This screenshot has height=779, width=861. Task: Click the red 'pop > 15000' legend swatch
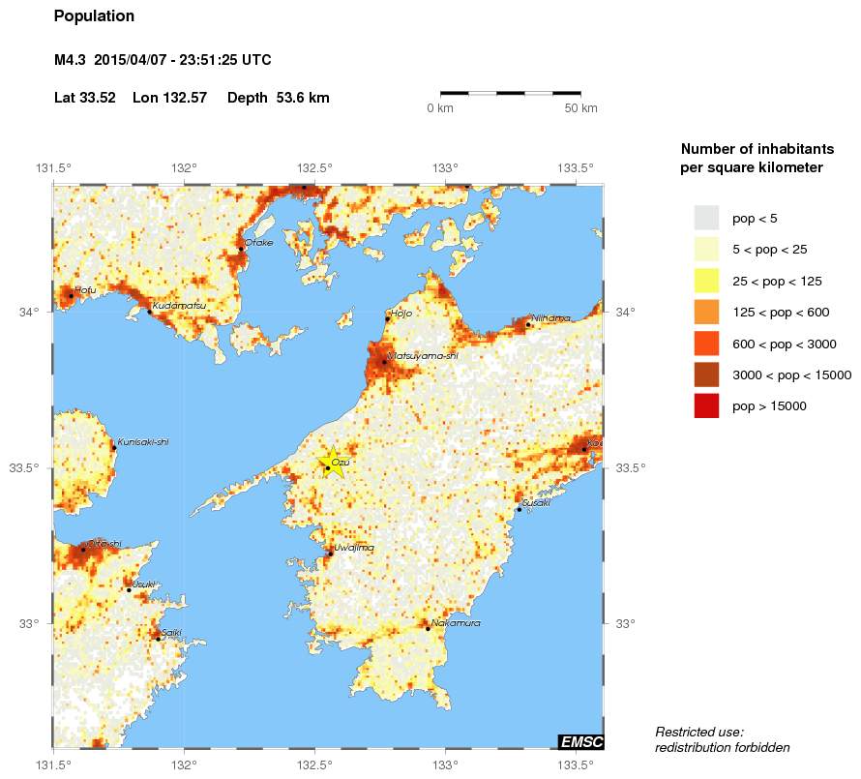tap(707, 406)
